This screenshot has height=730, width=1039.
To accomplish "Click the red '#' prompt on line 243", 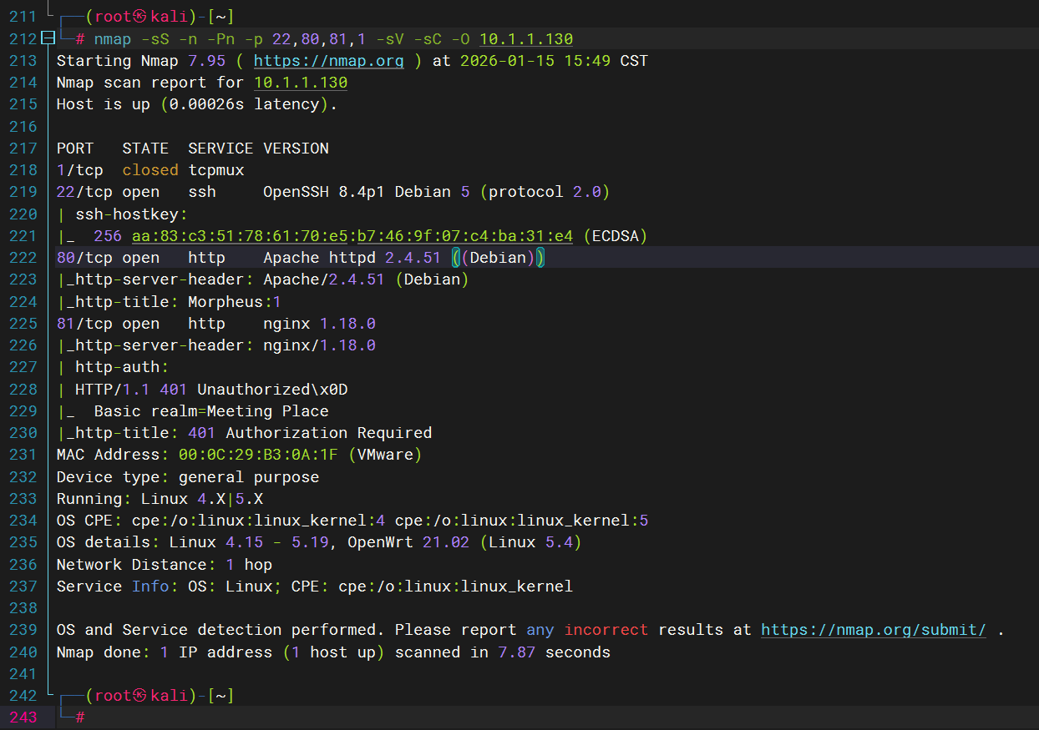I will click(80, 717).
